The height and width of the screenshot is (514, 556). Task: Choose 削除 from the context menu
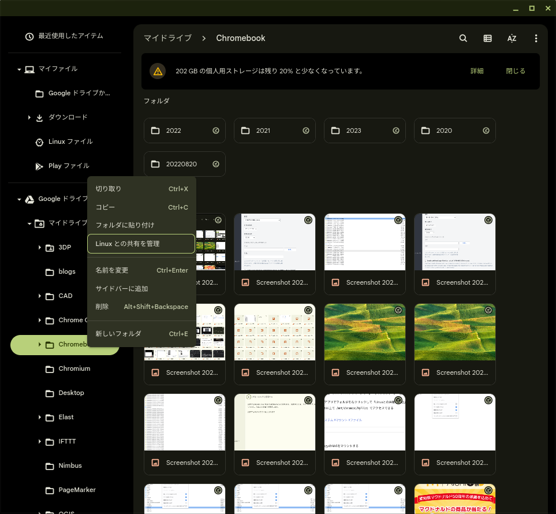pos(141,307)
